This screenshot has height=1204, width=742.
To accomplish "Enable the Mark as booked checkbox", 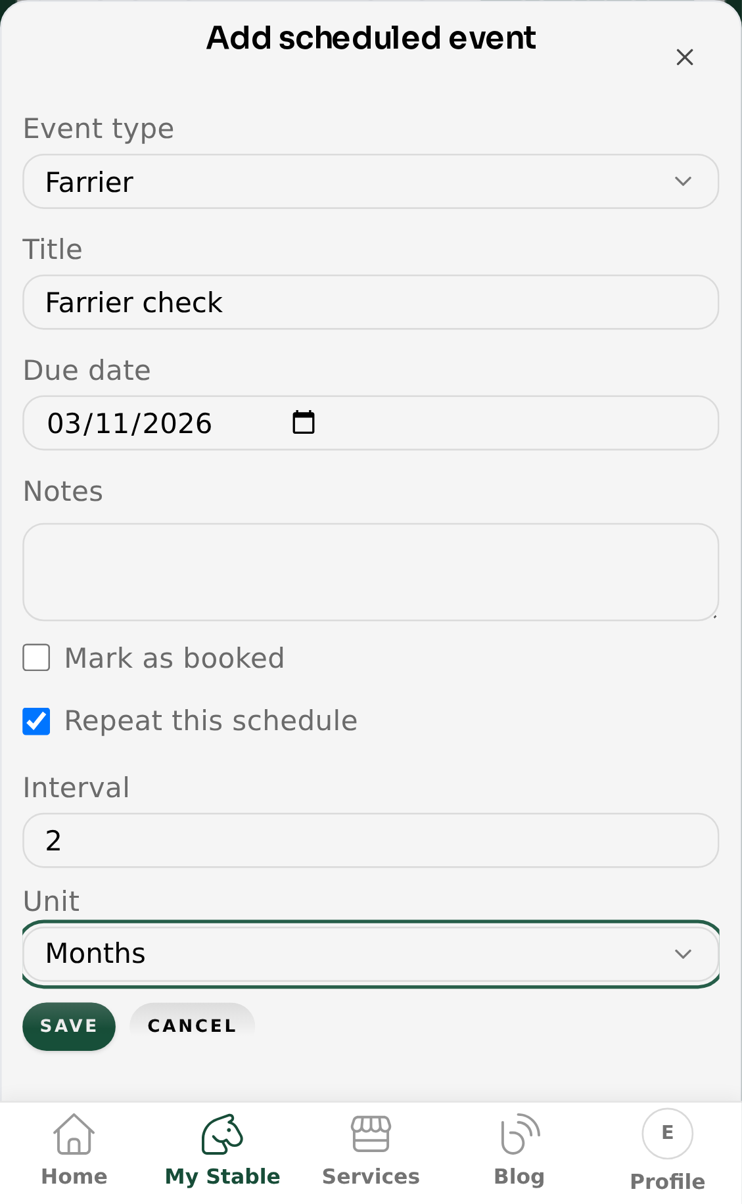I will [36, 657].
